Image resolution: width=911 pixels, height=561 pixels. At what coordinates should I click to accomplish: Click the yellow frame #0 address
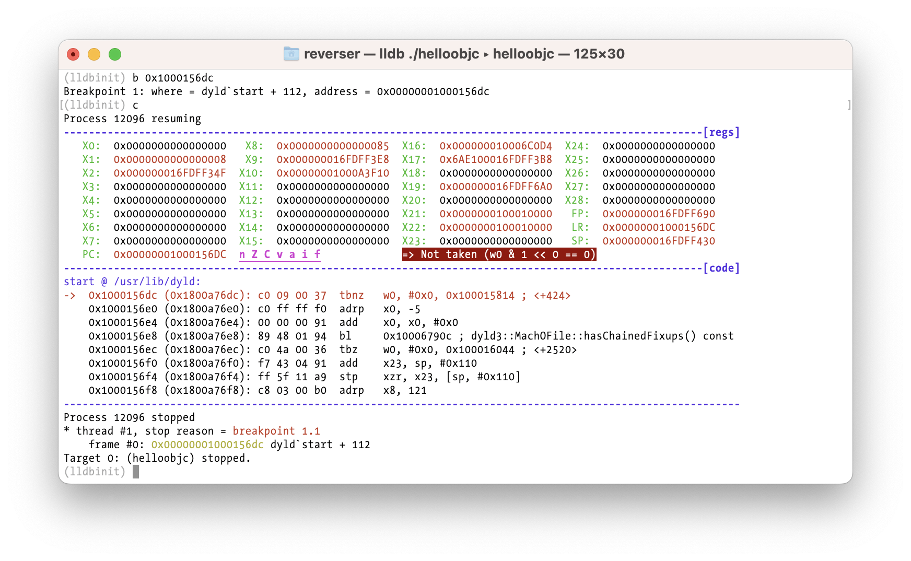coord(207,445)
